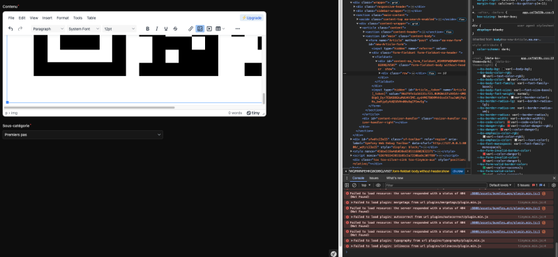Toggle underline formatting in editor
The height and width of the screenshot is (257, 558).
(166, 29)
